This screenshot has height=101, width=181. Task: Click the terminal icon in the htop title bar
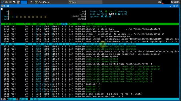coord(2,6)
